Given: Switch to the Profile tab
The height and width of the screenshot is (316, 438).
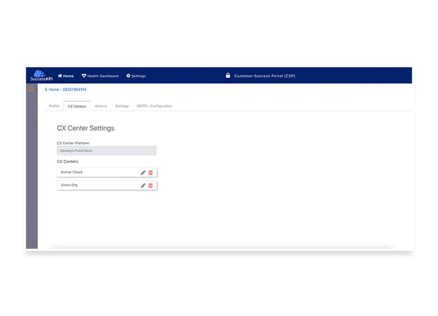Looking at the screenshot, I should 54,106.
